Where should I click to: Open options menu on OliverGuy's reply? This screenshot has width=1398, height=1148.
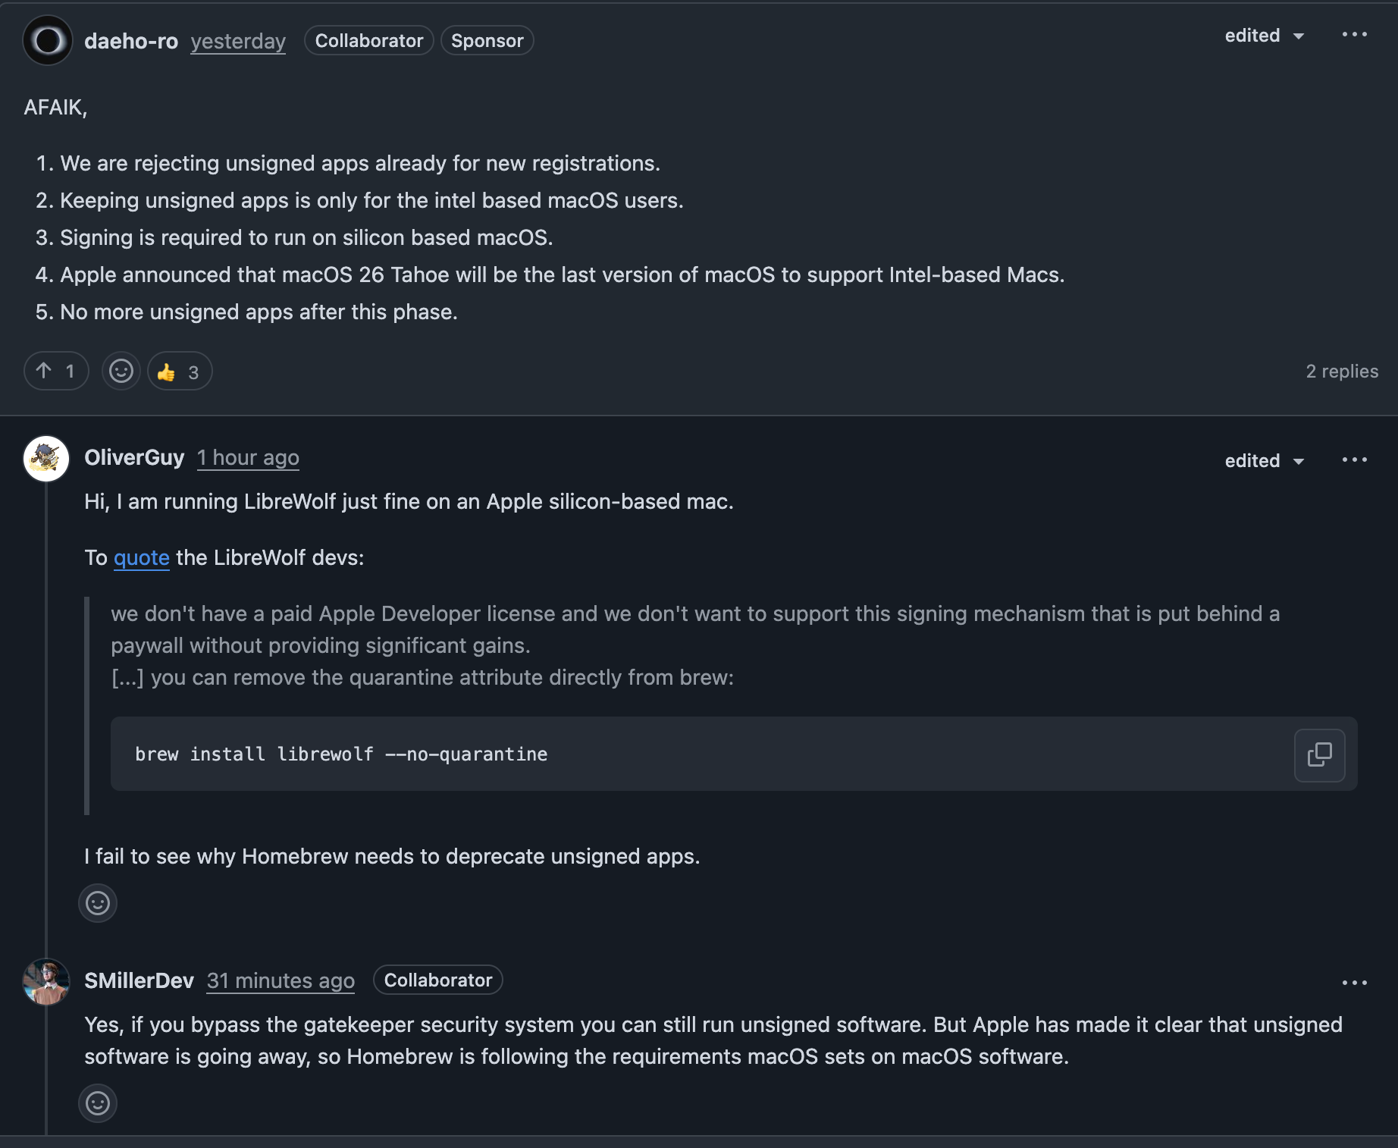coord(1354,460)
